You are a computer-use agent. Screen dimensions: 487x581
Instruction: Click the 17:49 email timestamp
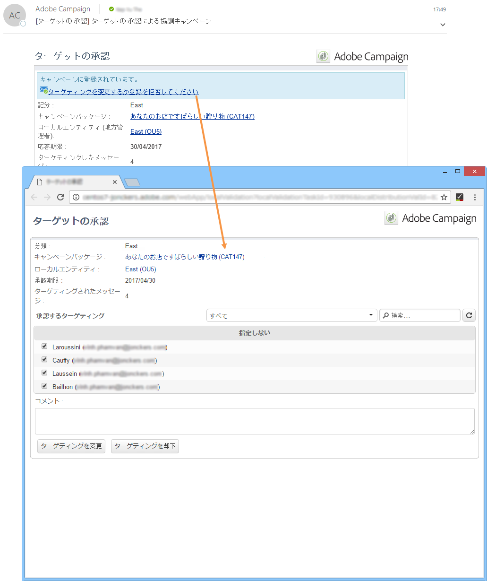pos(439,9)
